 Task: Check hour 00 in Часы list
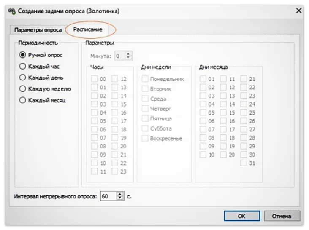click(94, 79)
